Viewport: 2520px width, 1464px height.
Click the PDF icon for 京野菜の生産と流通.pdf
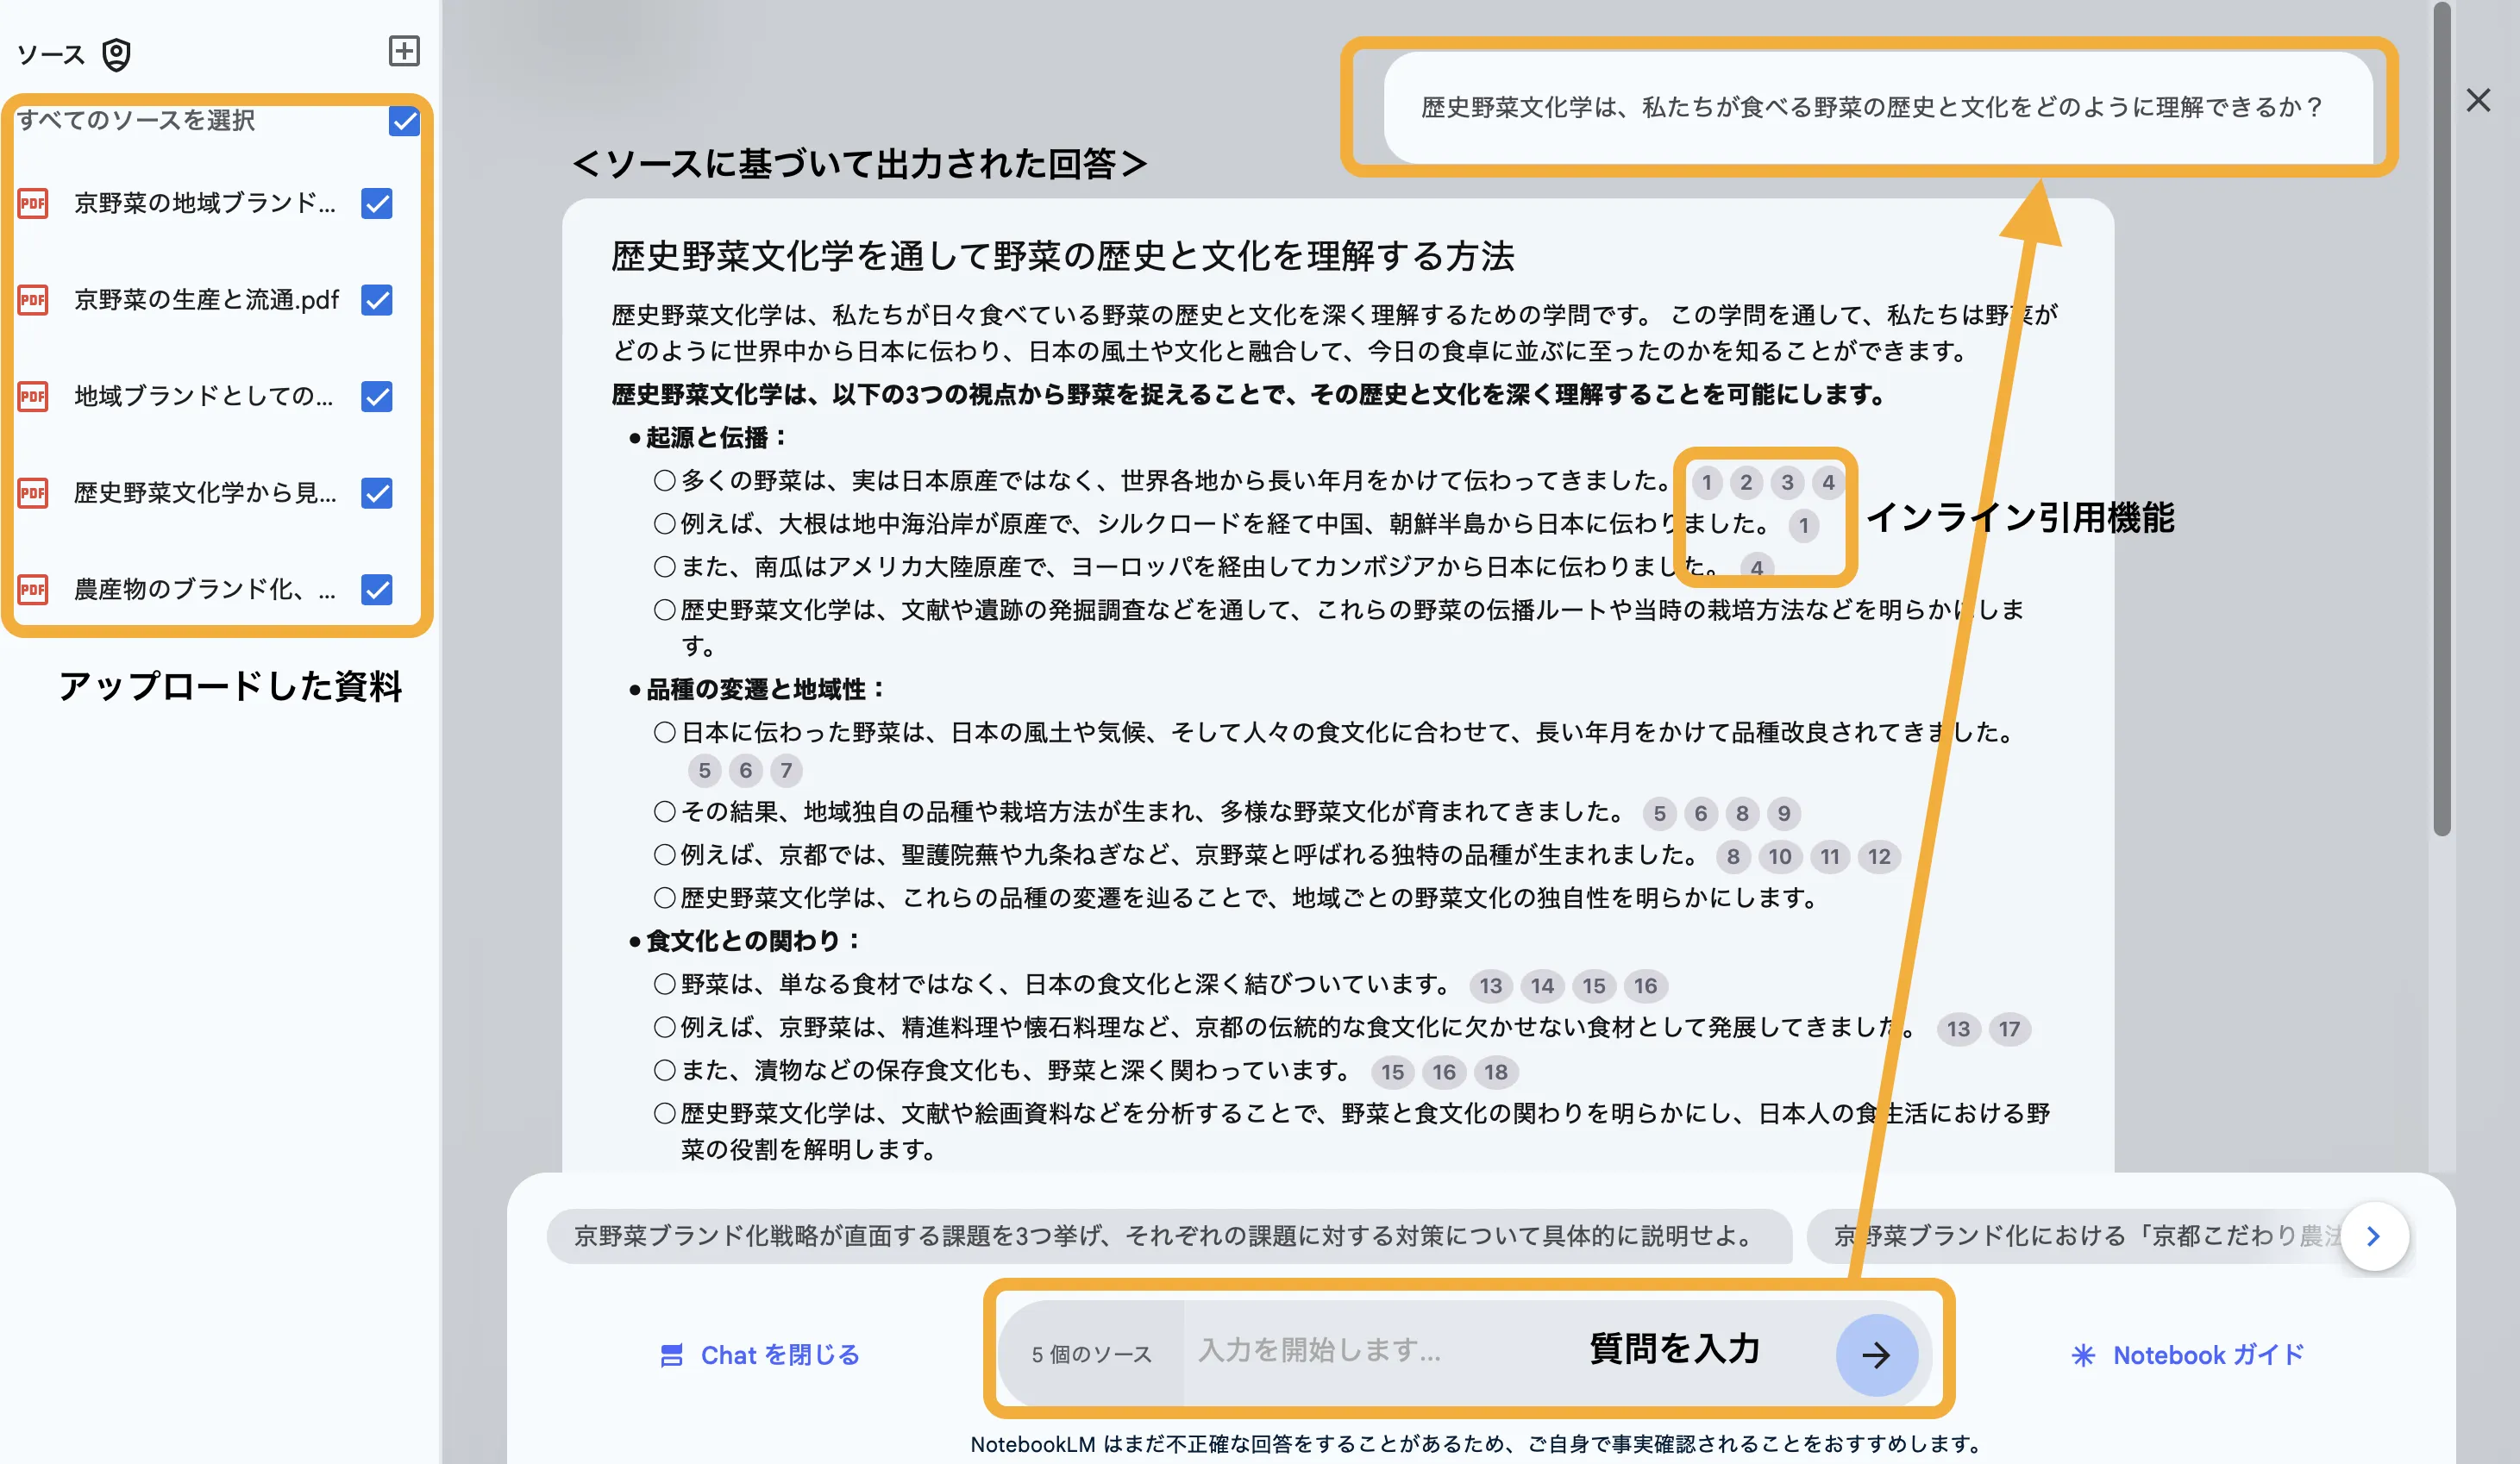click(x=33, y=300)
